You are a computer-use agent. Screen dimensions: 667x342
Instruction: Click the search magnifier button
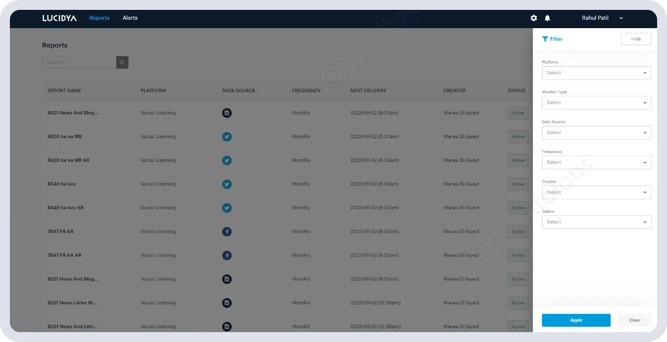[x=122, y=62]
